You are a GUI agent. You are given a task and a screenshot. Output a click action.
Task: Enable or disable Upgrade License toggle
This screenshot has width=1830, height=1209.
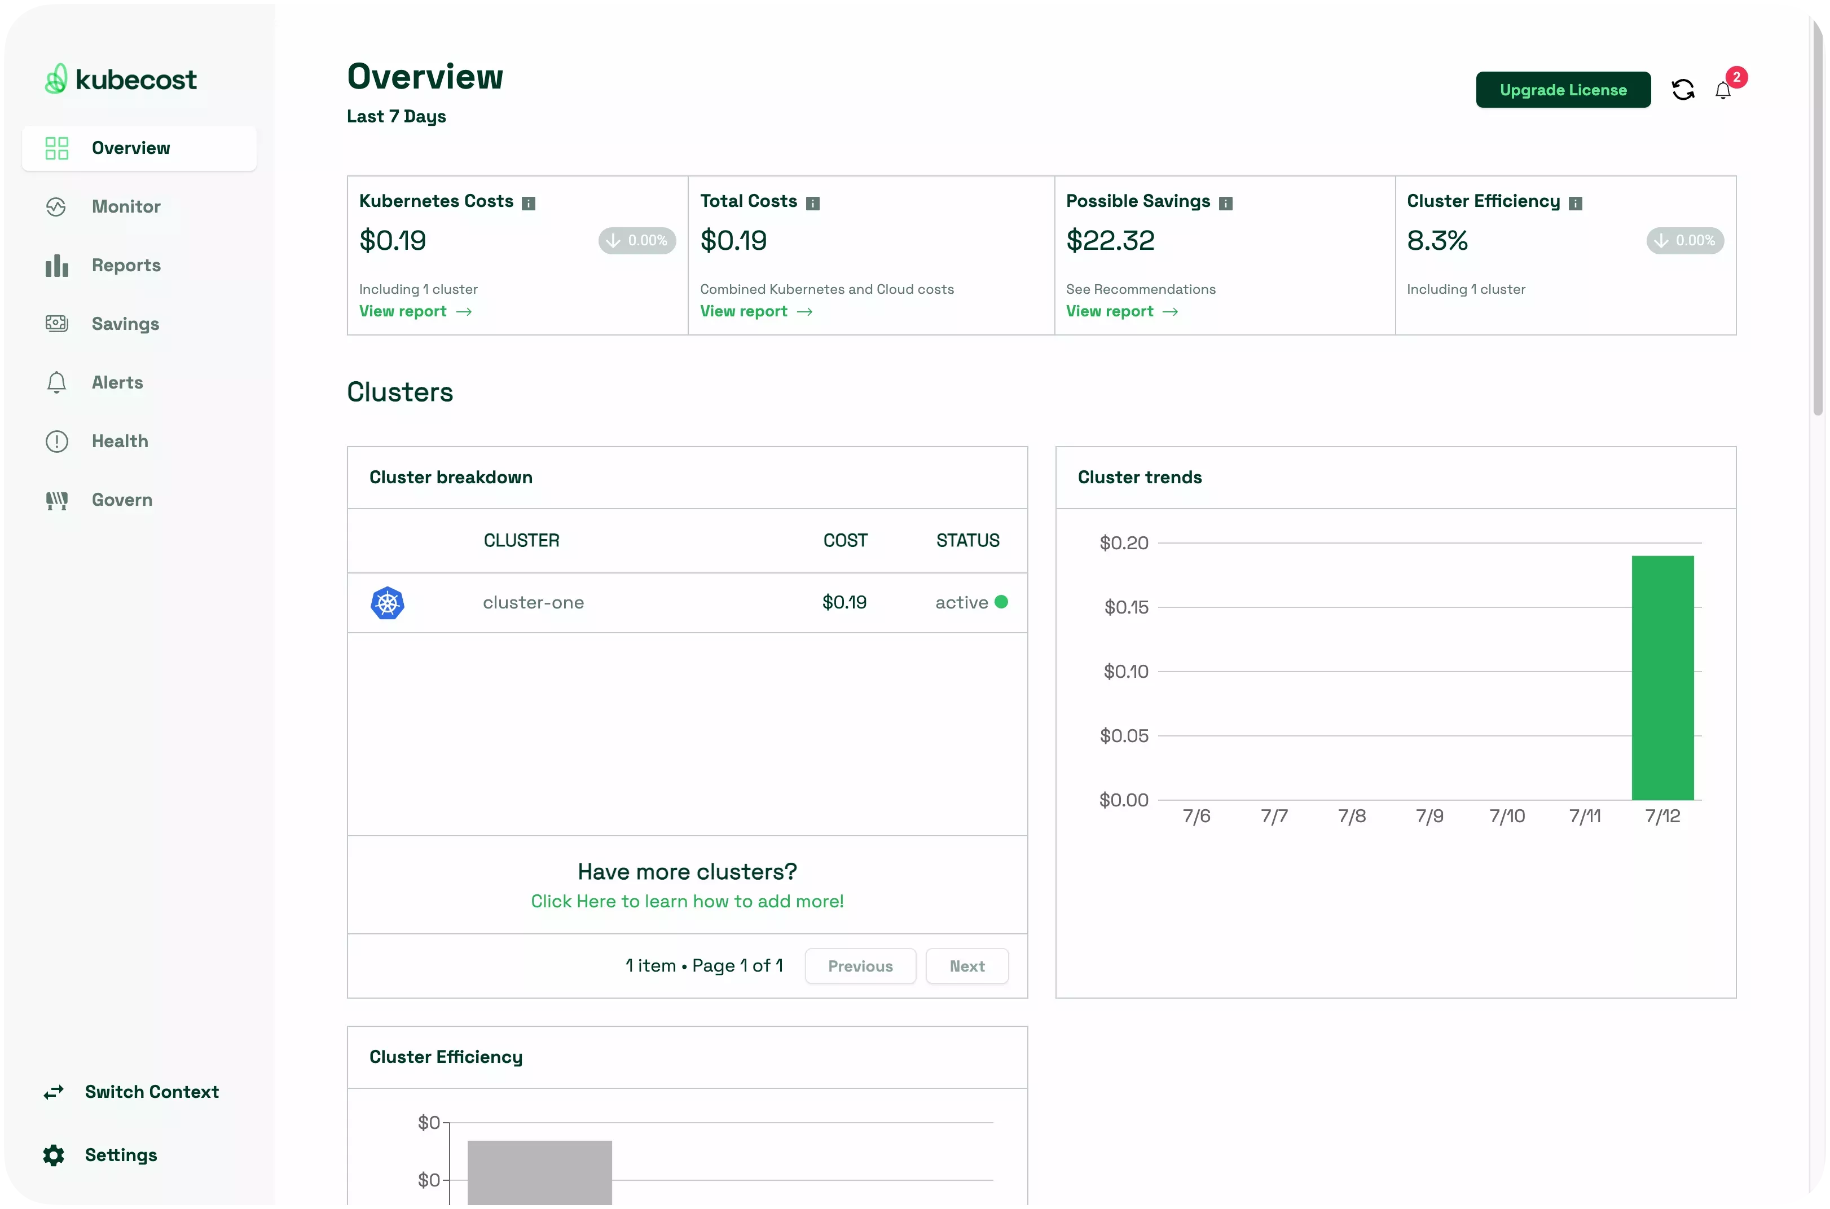pos(1563,89)
